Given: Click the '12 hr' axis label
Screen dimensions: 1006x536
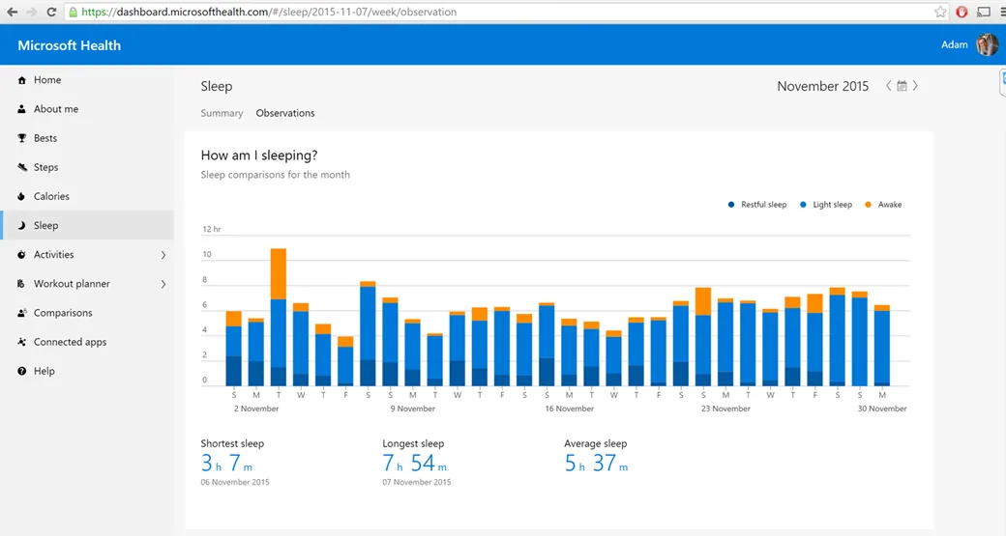Looking at the screenshot, I should [x=212, y=229].
